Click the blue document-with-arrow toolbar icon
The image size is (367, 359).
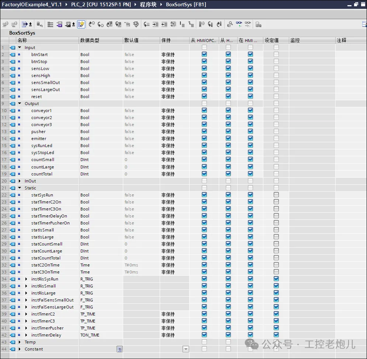25,24
